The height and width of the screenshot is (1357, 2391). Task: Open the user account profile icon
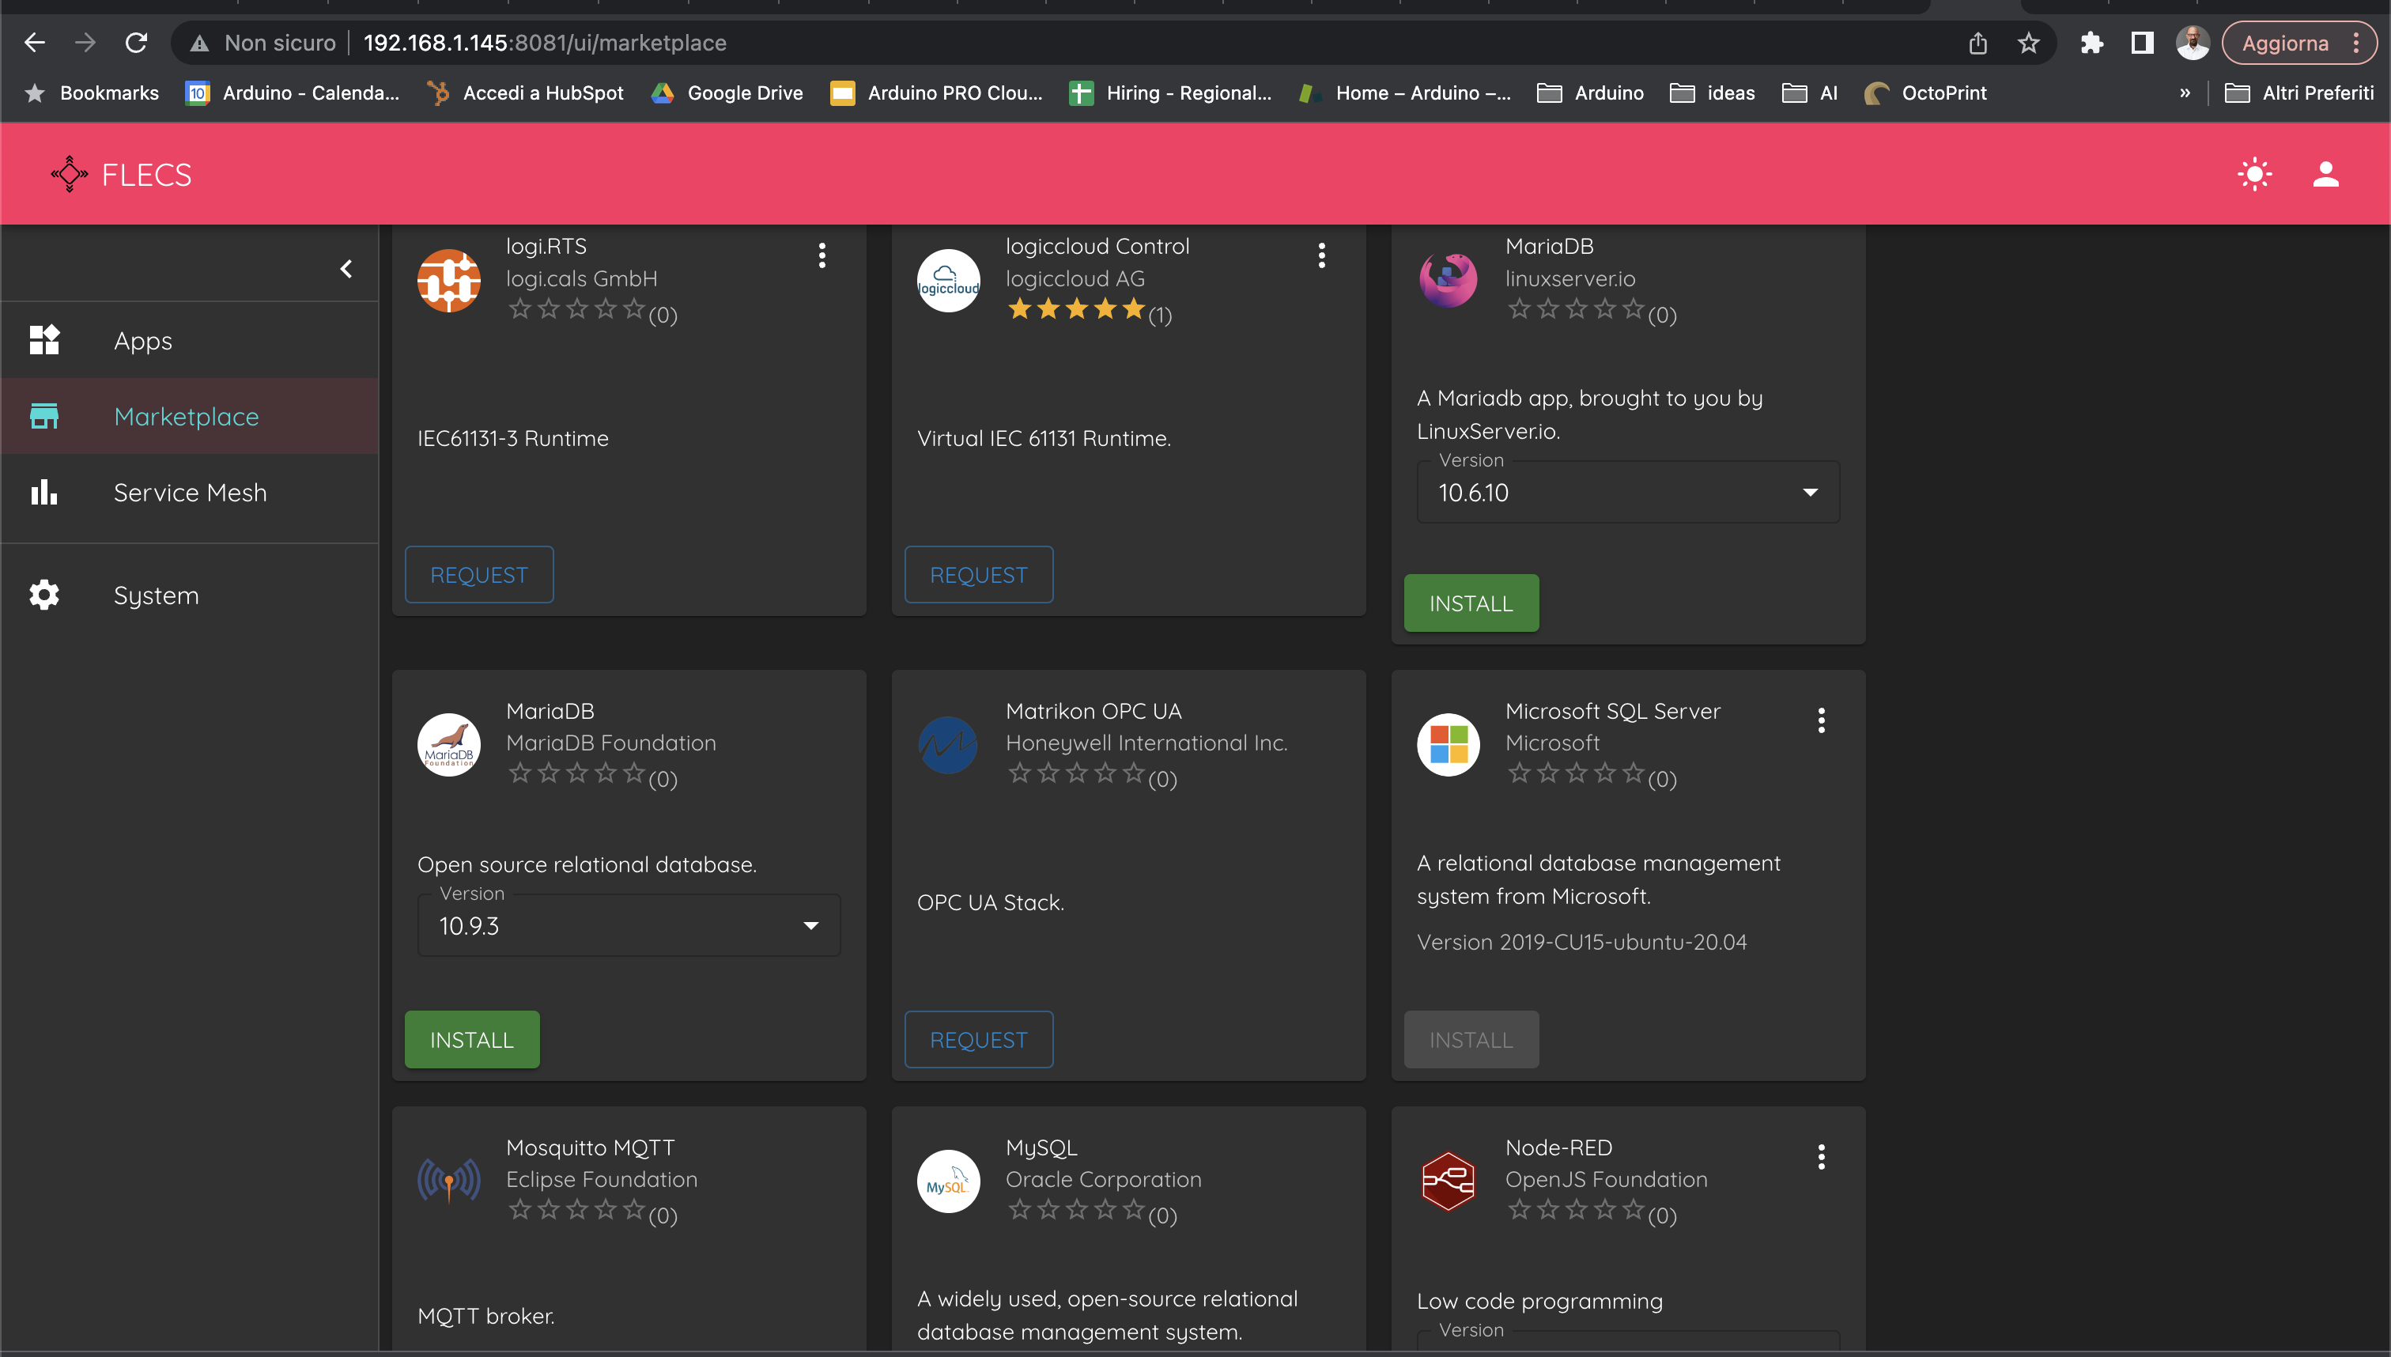(x=2325, y=174)
